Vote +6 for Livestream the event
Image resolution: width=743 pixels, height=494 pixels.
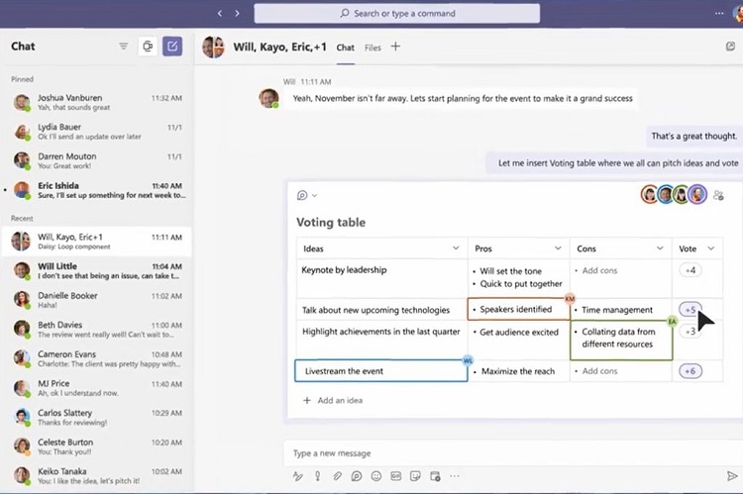690,371
